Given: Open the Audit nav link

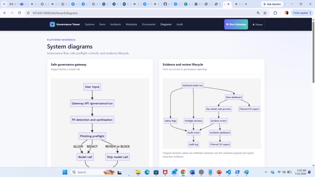Looking at the screenshot, I should [x=180, y=24].
